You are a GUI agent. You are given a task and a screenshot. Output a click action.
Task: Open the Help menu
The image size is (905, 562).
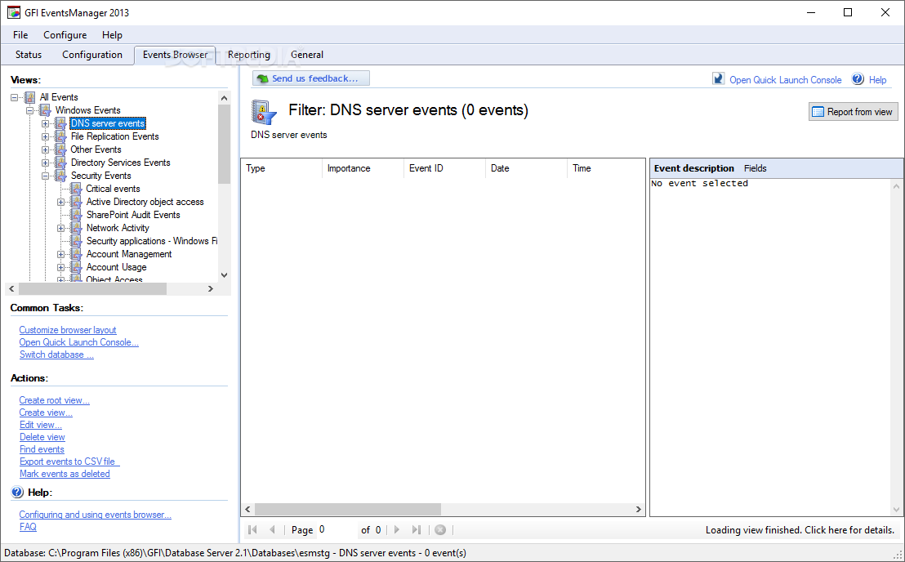[x=112, y=34]
